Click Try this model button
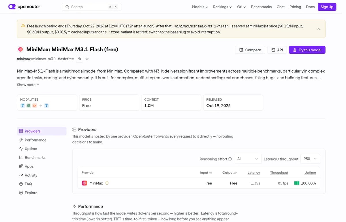Image resolution: width=346 pixels, height=222 pixels. 307,50
